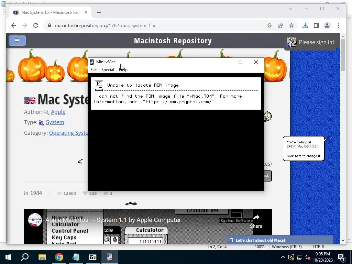The height and width of the screenshot is (264, 352).
Task: Toggle Chrome side panel icon
Action: point(316,25)
